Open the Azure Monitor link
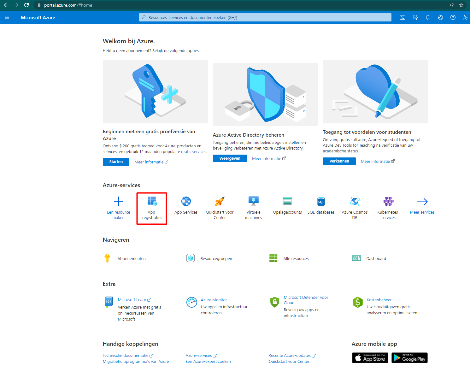This screenshot has height=378, width=470. (x=214, y=300)
